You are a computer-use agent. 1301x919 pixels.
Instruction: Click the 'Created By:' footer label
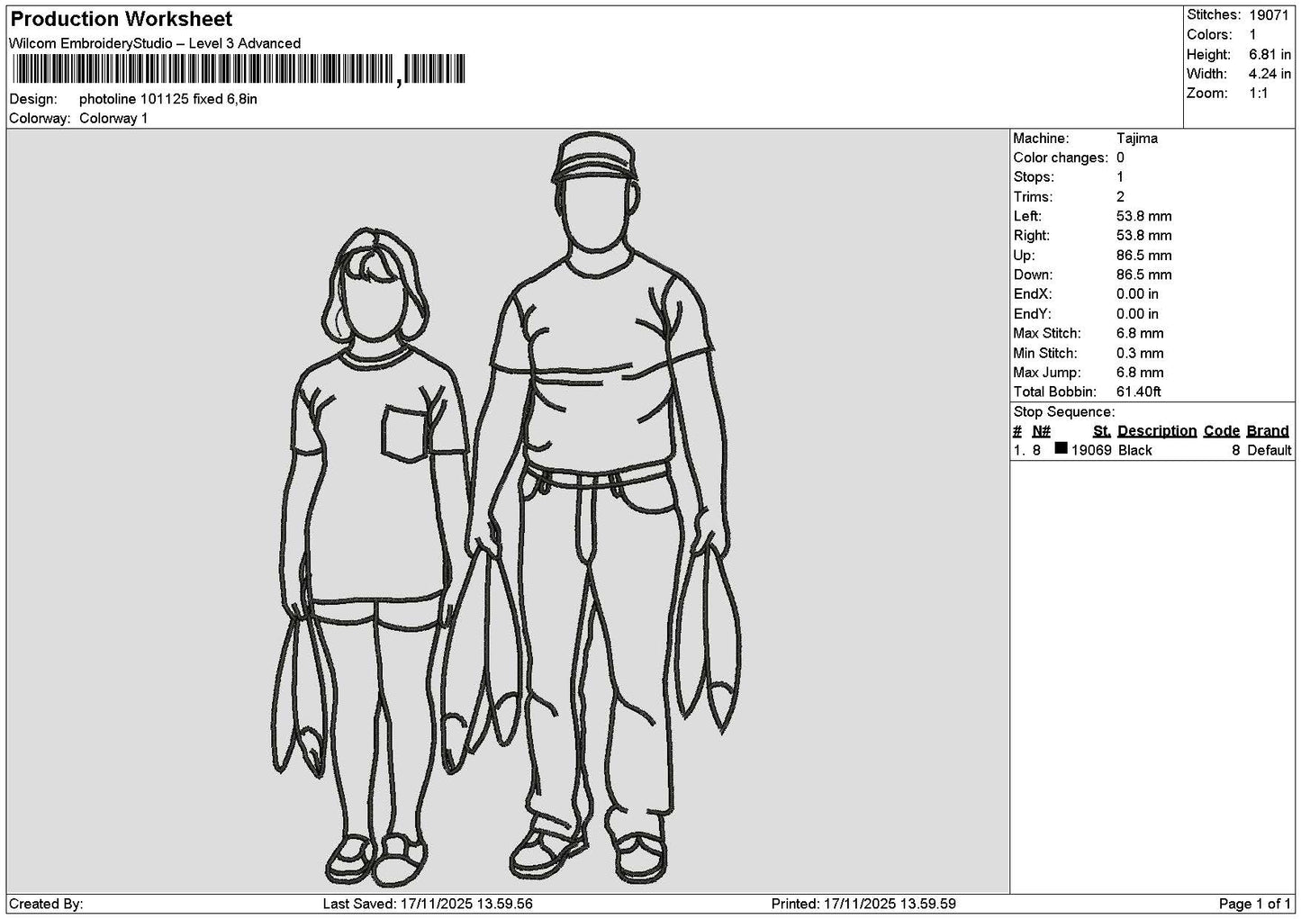(x=46, y=904)
